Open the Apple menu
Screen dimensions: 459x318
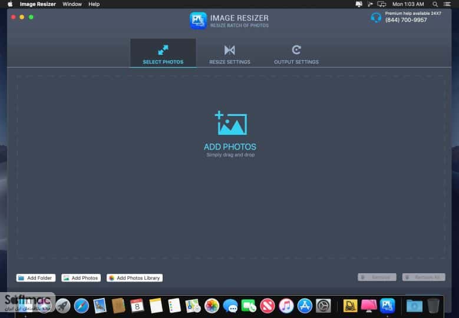[x=10, y=4]
